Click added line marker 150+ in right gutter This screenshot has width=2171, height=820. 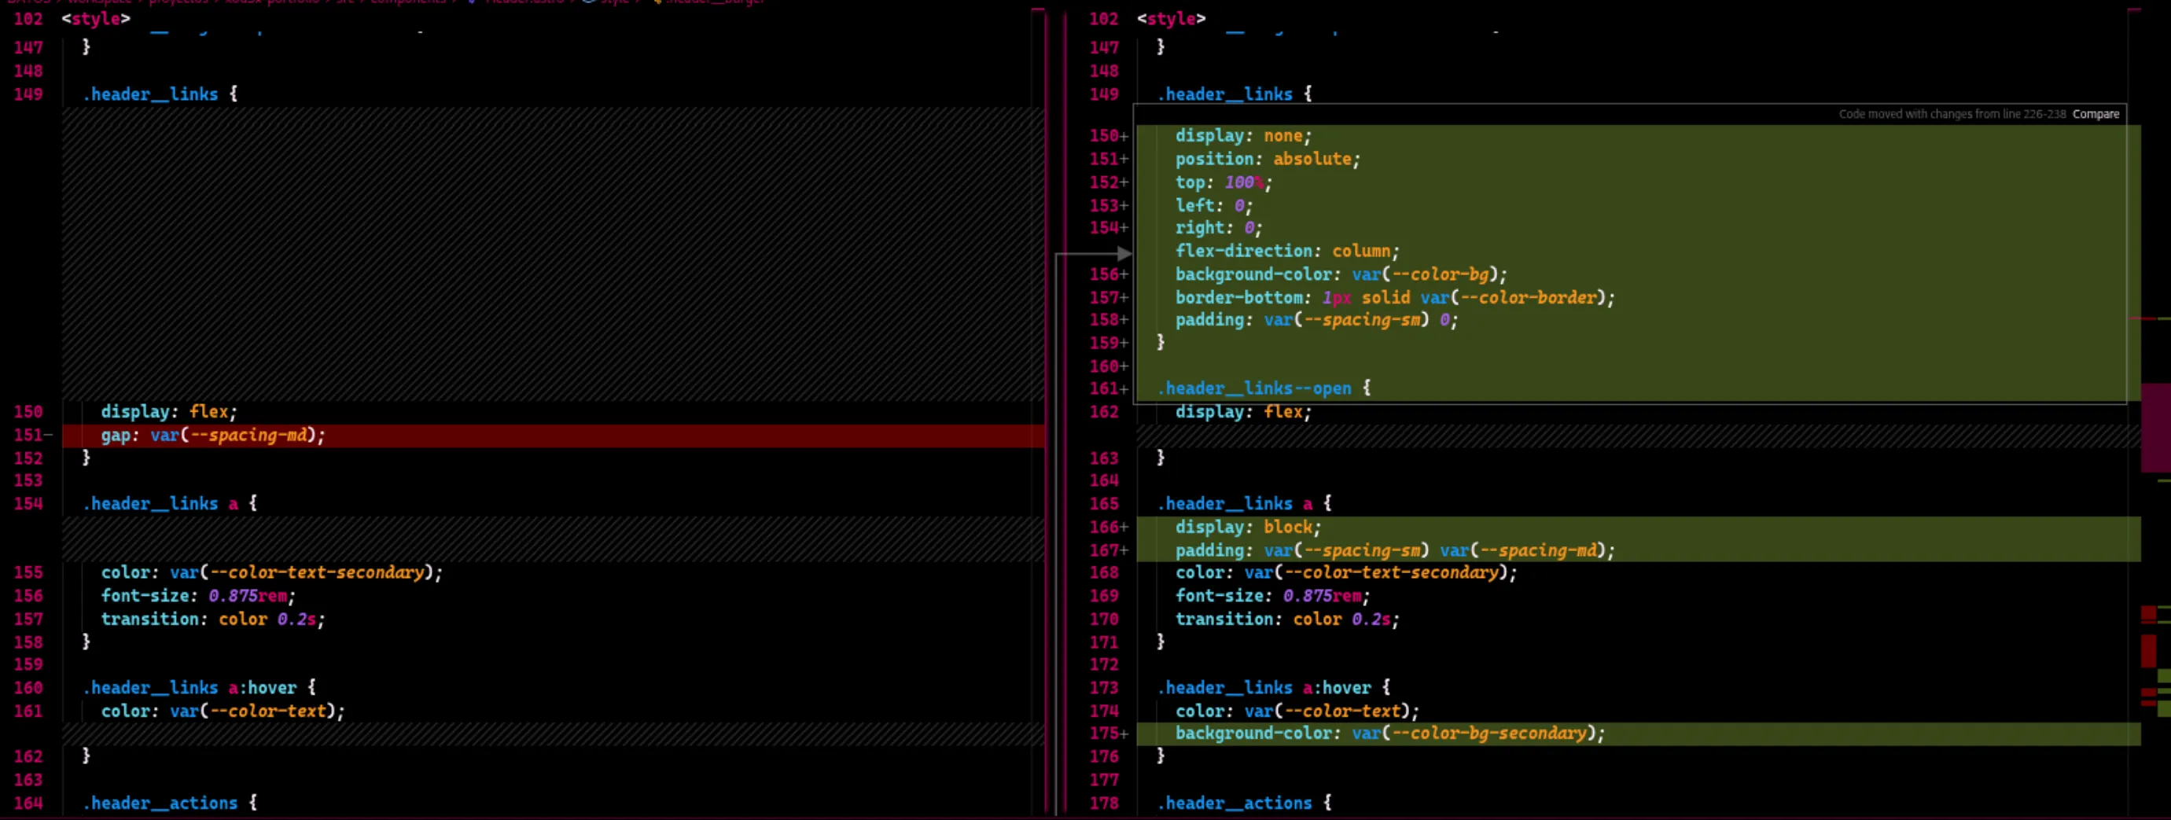tap(1108, 136)
